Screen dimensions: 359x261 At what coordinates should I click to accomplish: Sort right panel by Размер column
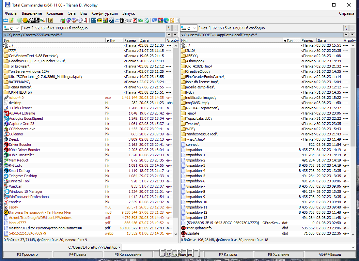(x=307, y=40)
